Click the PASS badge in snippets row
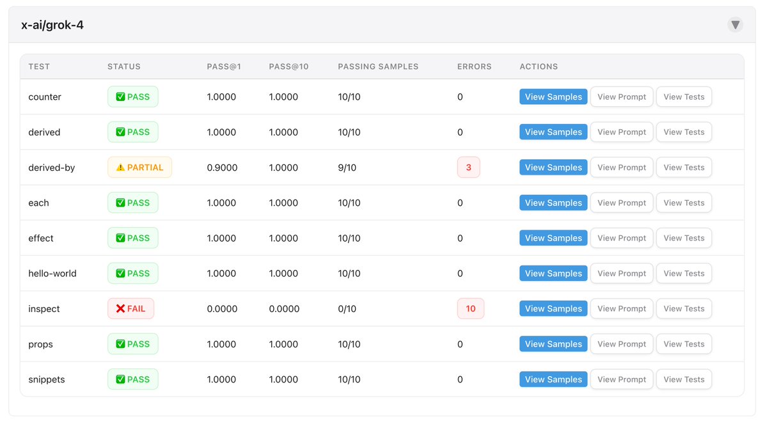The image size is (767, 424). pos(132,379)
